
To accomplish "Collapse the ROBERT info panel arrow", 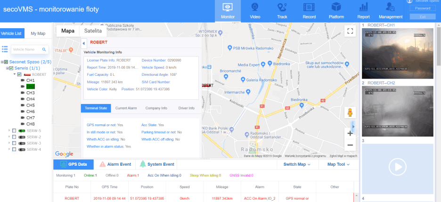I will (x=83, y=43).
